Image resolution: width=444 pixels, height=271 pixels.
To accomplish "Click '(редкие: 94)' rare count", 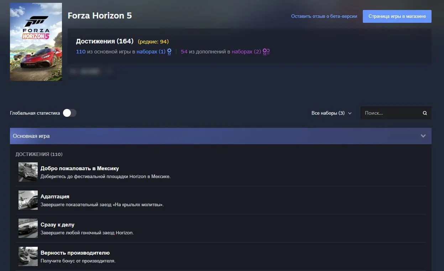I will pos(153,42).
